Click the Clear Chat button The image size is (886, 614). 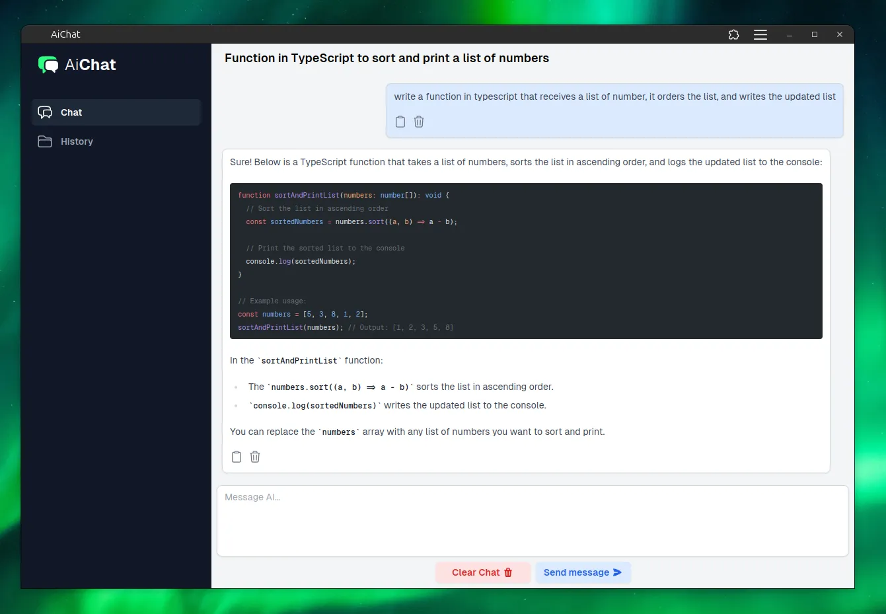pyautogui.click(x=483, y=572)
